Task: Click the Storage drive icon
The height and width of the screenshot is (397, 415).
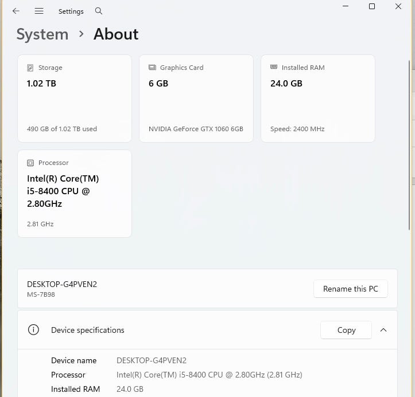Action: [30, 68]
